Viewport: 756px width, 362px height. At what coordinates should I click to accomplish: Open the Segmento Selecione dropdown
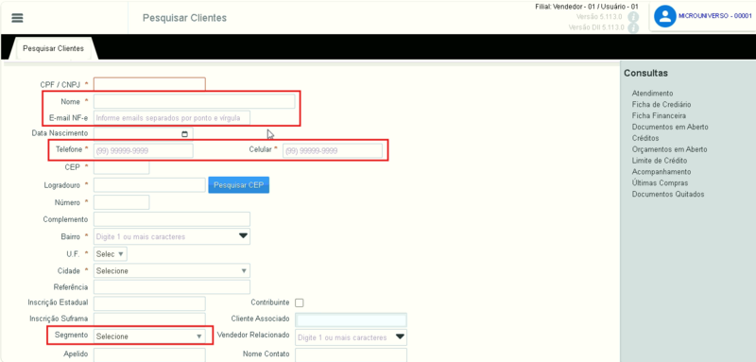pos(149,336)
